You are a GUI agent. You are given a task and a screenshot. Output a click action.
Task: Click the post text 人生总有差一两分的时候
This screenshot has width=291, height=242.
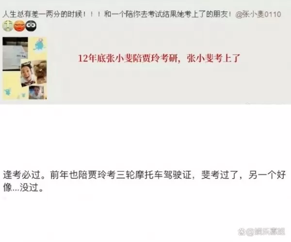[44, 14]
